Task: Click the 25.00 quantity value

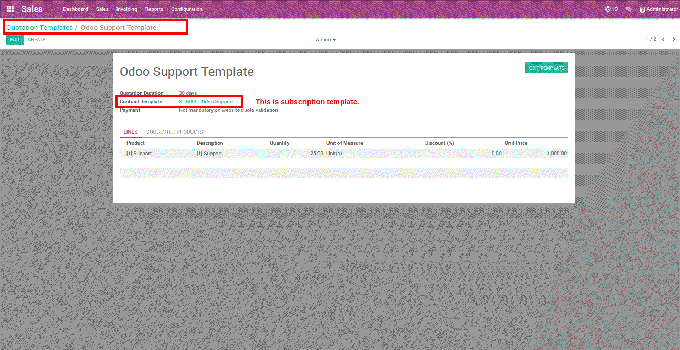Action: coord(316,154)
